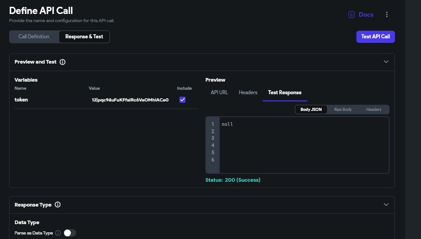Show response Headers in the segmented control
421x239 pixels.
[374, 110]
